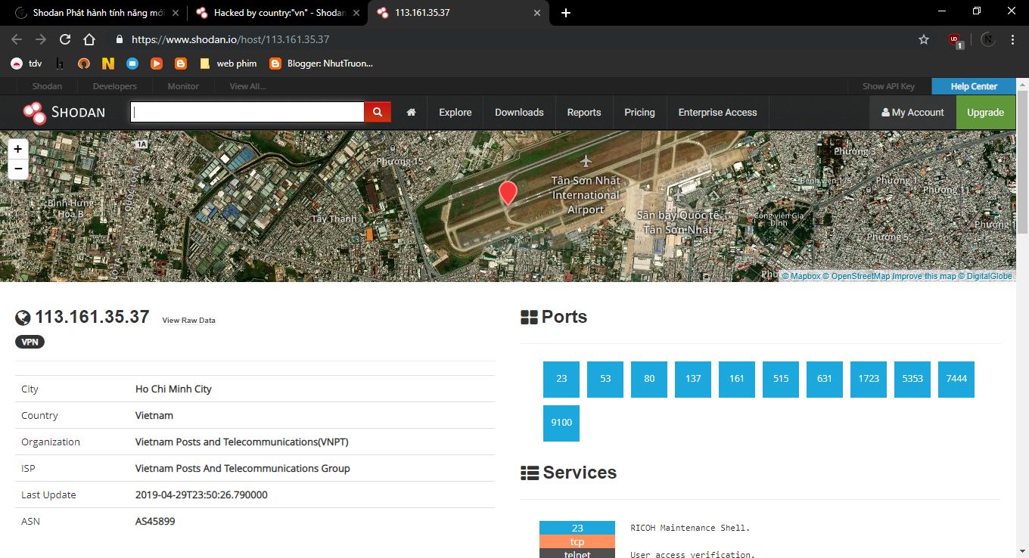Select port 53

tap(605, 379)
